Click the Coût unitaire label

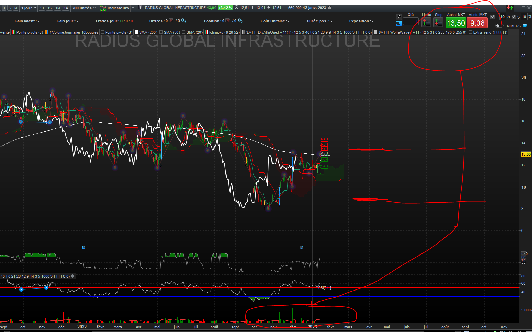pyautogui.click(x=275, y=21)
